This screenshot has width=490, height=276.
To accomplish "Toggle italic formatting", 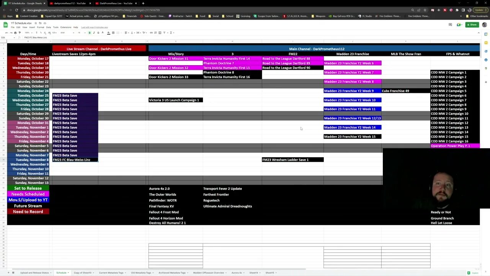I will point(94,33).
